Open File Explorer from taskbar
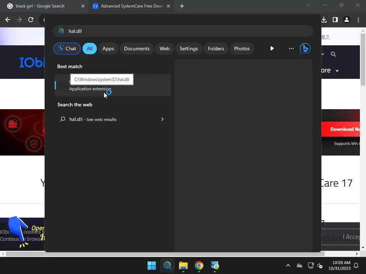Screen dimensions: 366x274 [x=183, y=265]
